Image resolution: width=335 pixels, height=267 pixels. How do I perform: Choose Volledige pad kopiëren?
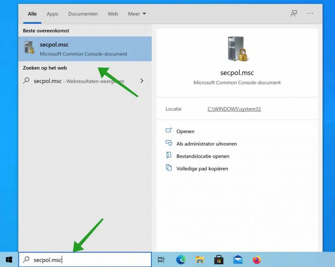[x=202, y=169]
